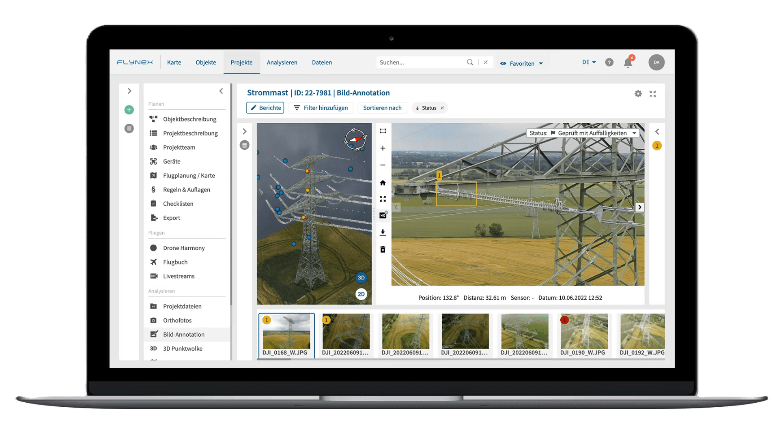Expand status dropdown Geprüft mit Auffälligkeiten
Image resolution: width=779 pixels, height=438 pixels.
(x=634, y=133)
